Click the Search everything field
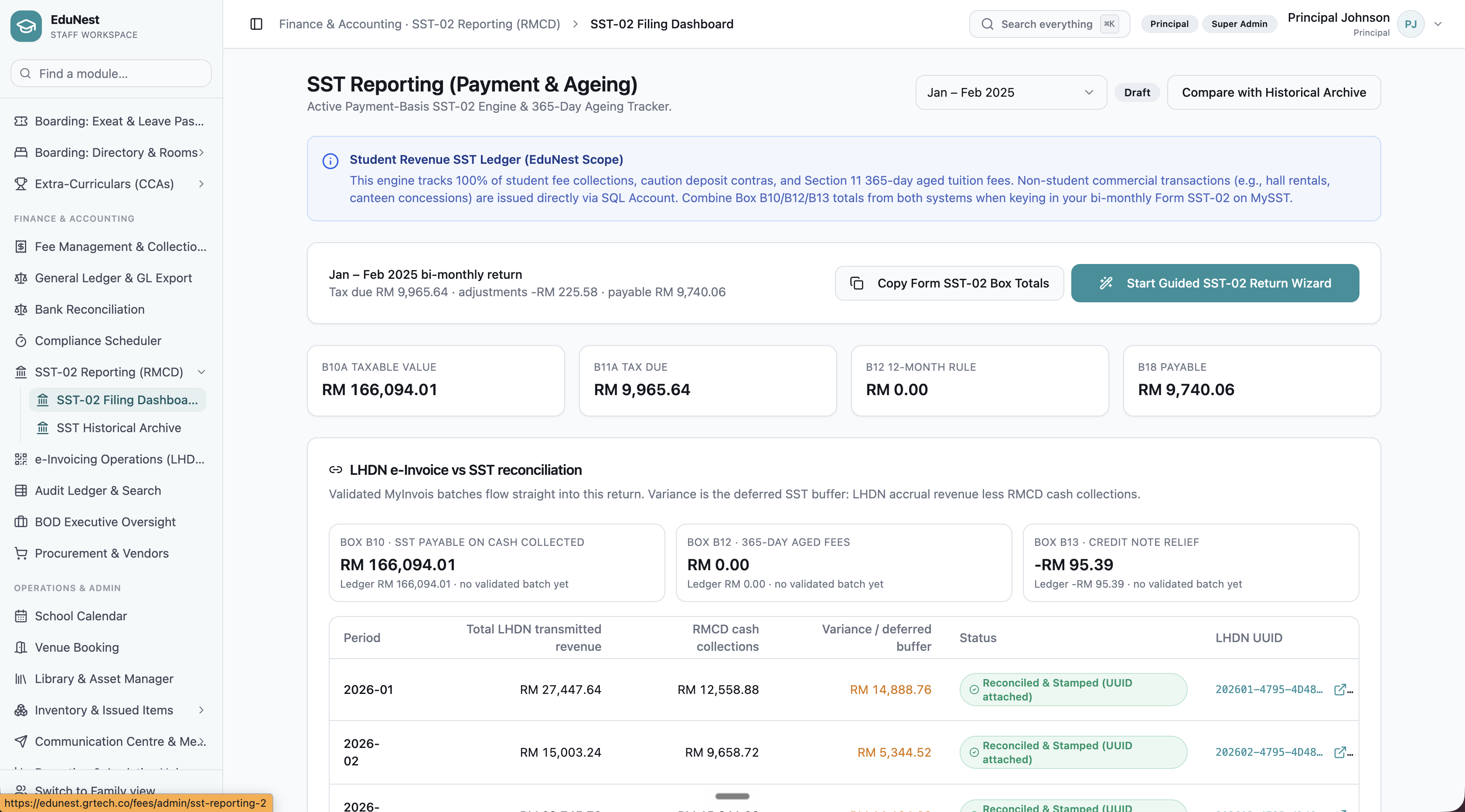The image size is (1465, 812). click(x=1049, y=24)
